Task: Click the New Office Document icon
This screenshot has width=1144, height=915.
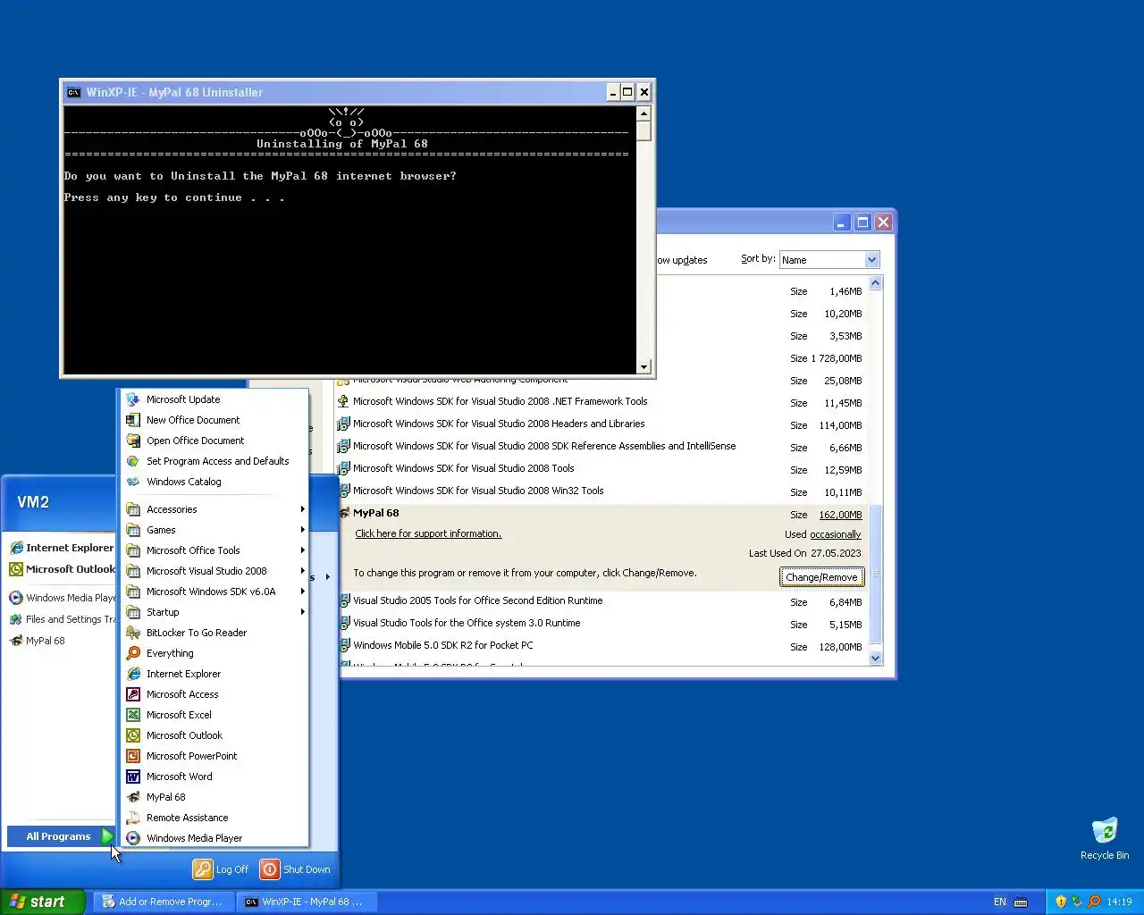Action: (133, 420)
